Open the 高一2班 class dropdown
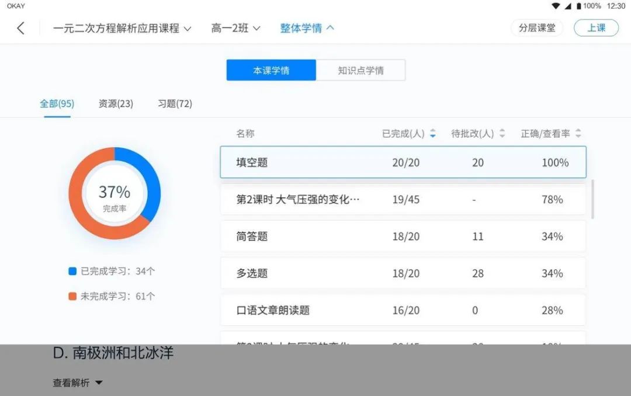The image size is (631, 396). 236,28
